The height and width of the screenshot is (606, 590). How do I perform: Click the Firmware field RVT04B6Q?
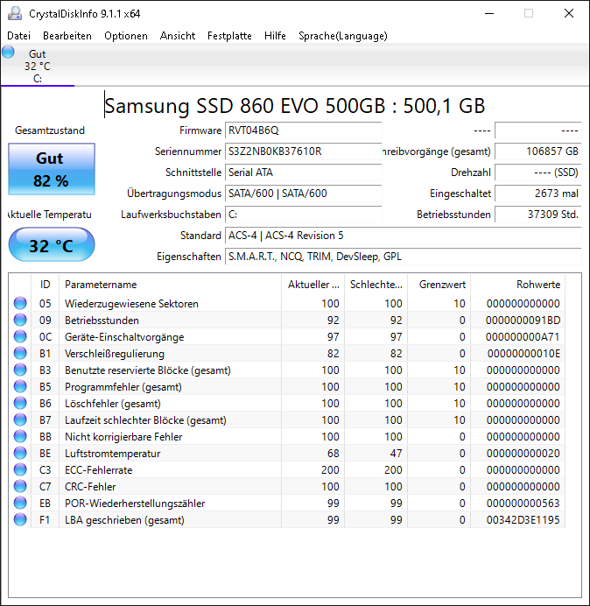point(303,130)
